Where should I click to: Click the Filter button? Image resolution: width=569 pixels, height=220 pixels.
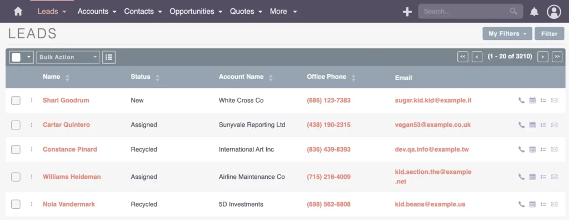[549, 33]
